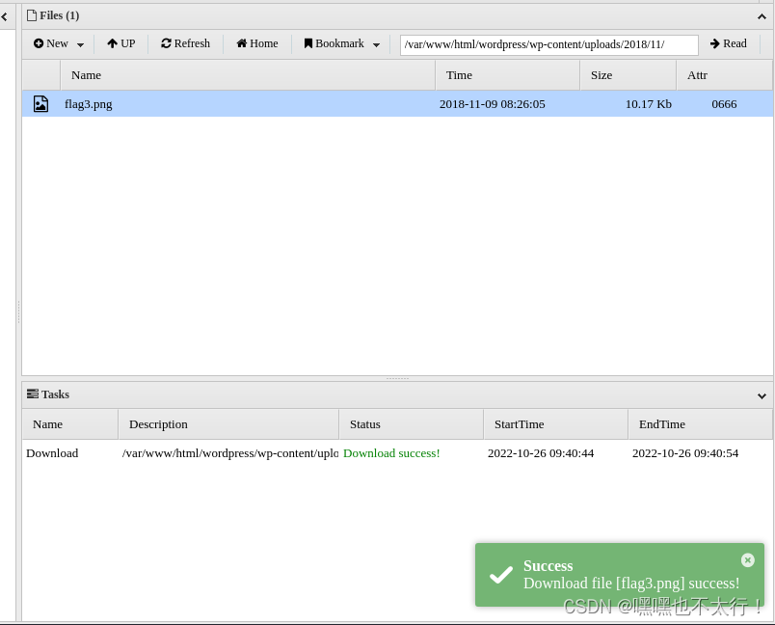Click the 09:40:44 start time cell
The height and width of the screenshot is (625, 775).
point(541,453)
